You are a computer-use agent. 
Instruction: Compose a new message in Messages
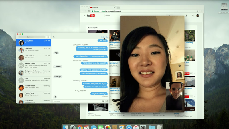pyautogui.click(x=48, y=37)
